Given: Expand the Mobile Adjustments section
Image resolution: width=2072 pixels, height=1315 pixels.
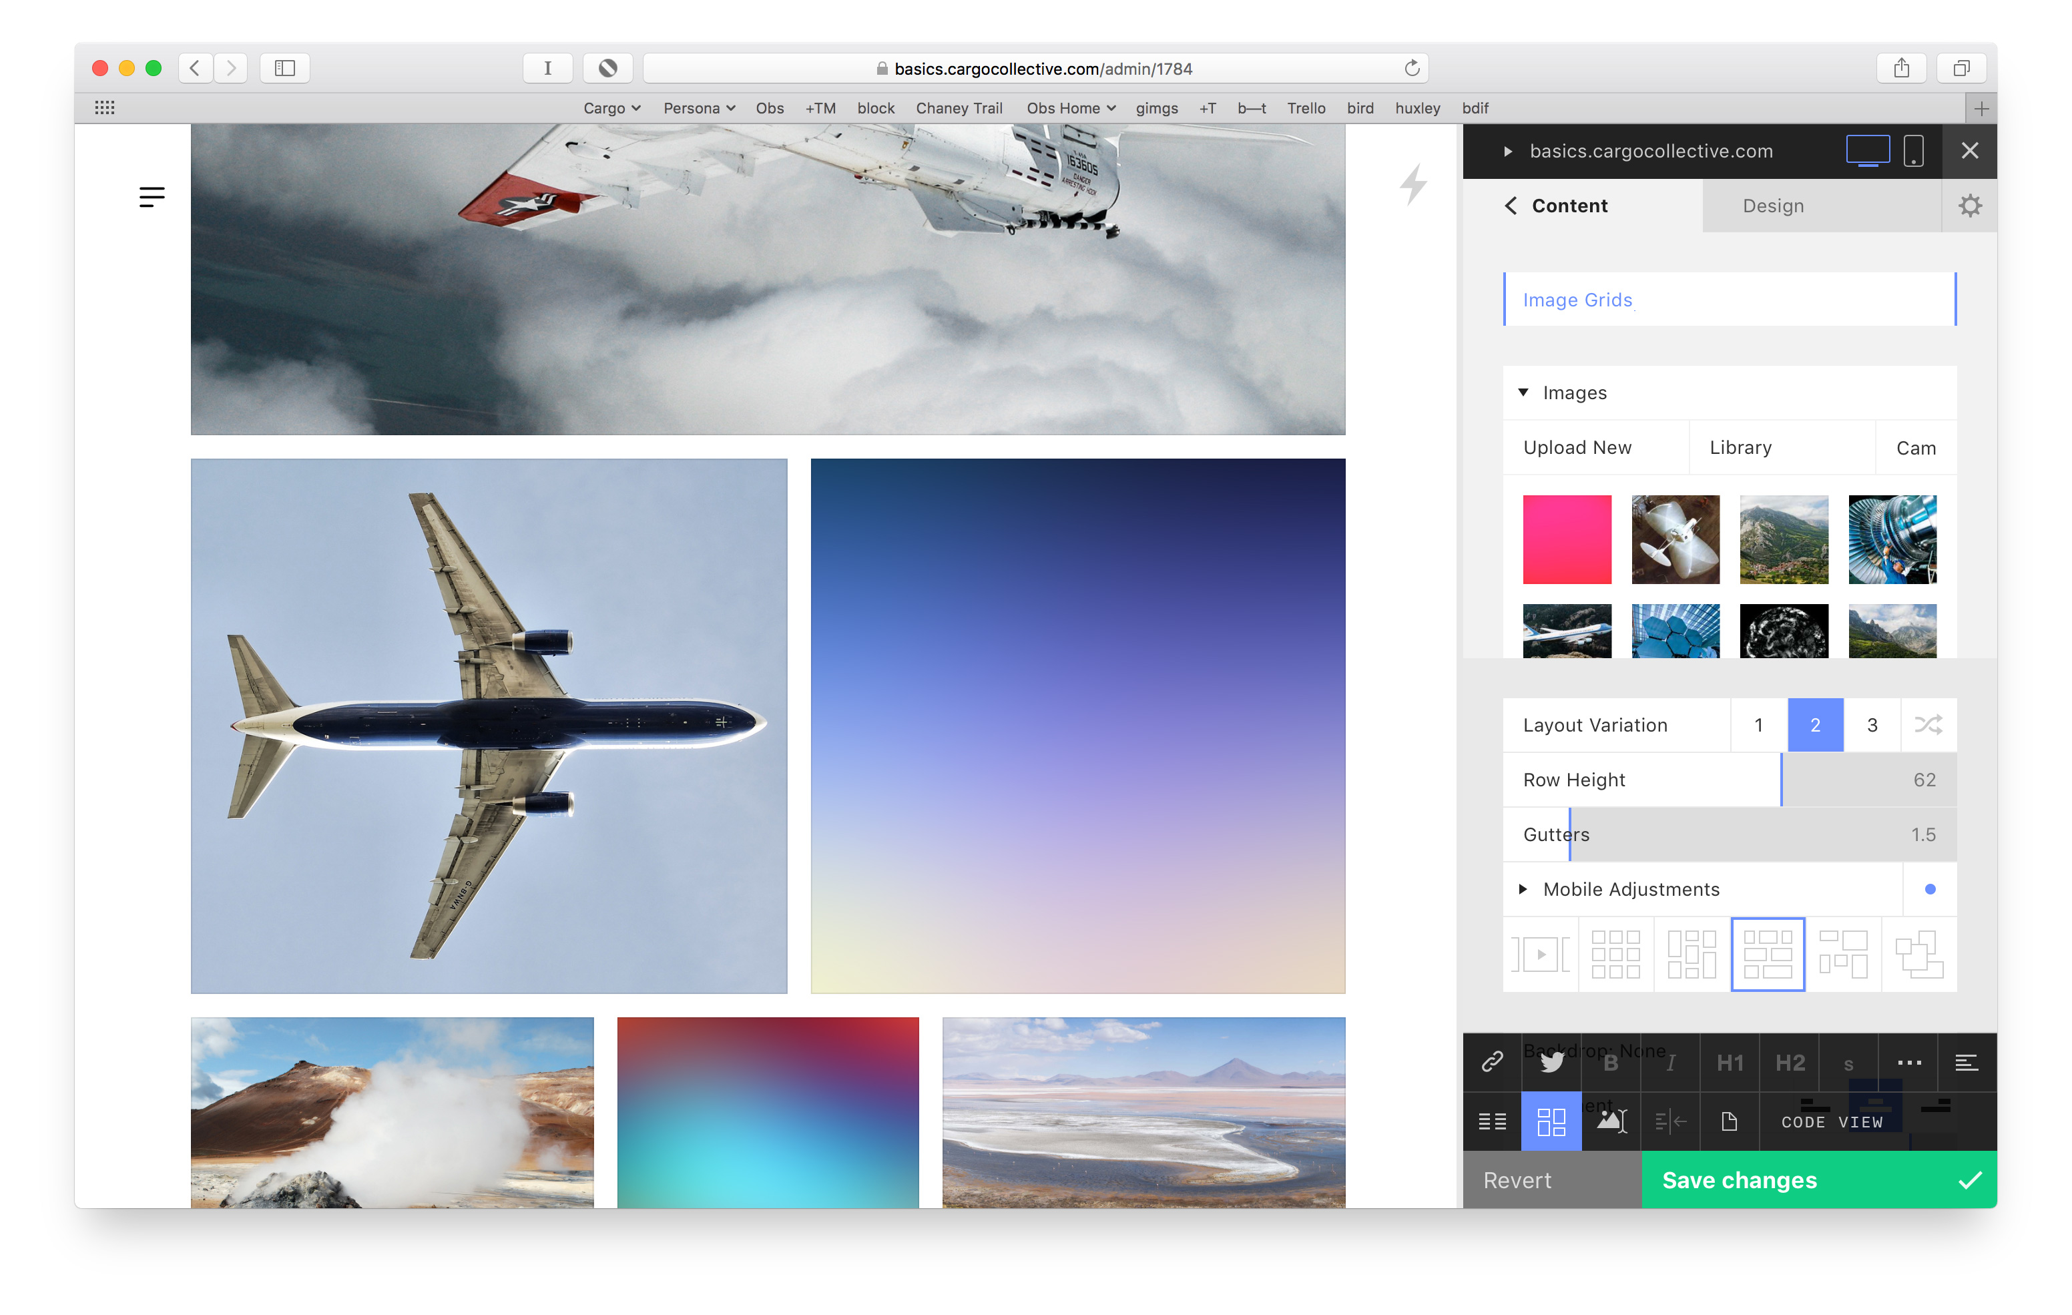Looking at the screenshot, I should (1523, 889).
